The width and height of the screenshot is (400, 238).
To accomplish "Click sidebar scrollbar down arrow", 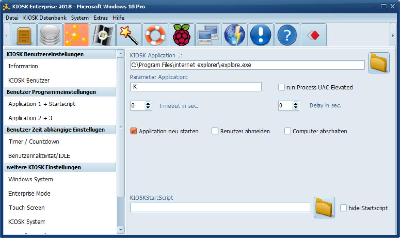I will pos(120,230).
